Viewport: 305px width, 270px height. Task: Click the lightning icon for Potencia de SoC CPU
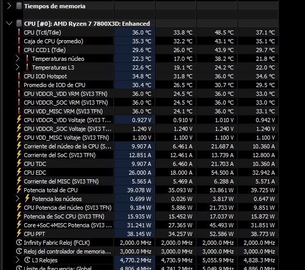click(19, 216)
